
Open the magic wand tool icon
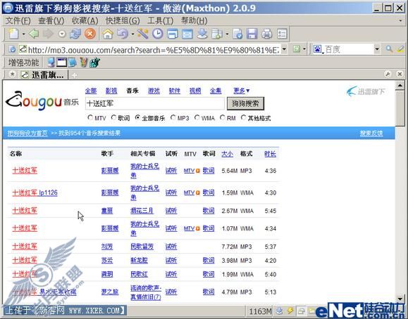point(143,34)
